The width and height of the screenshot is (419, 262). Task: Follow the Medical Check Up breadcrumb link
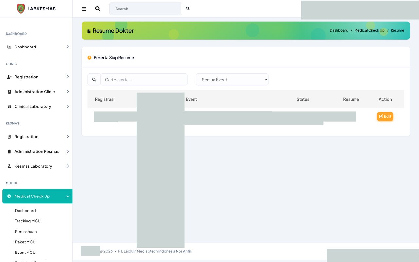(369, 30)
